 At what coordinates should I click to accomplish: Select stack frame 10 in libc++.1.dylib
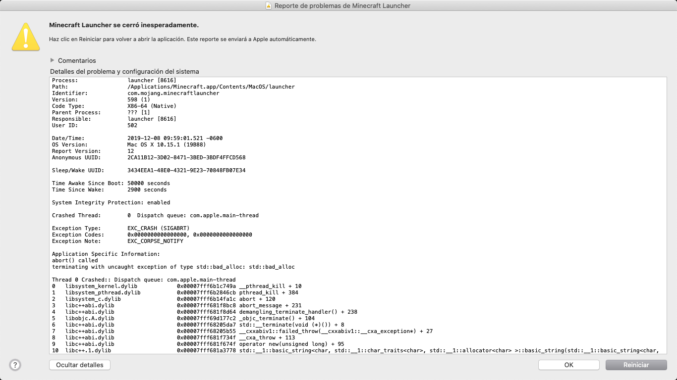(356, 350)
